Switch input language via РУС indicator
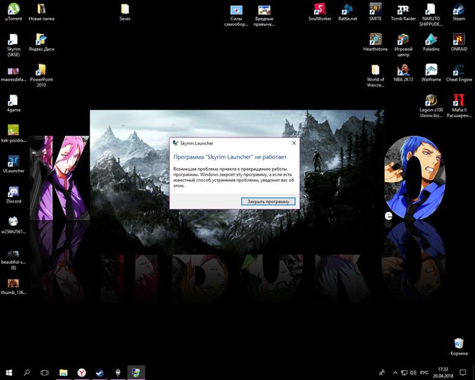This screenshot has height=380, width=475. [424, 372]
